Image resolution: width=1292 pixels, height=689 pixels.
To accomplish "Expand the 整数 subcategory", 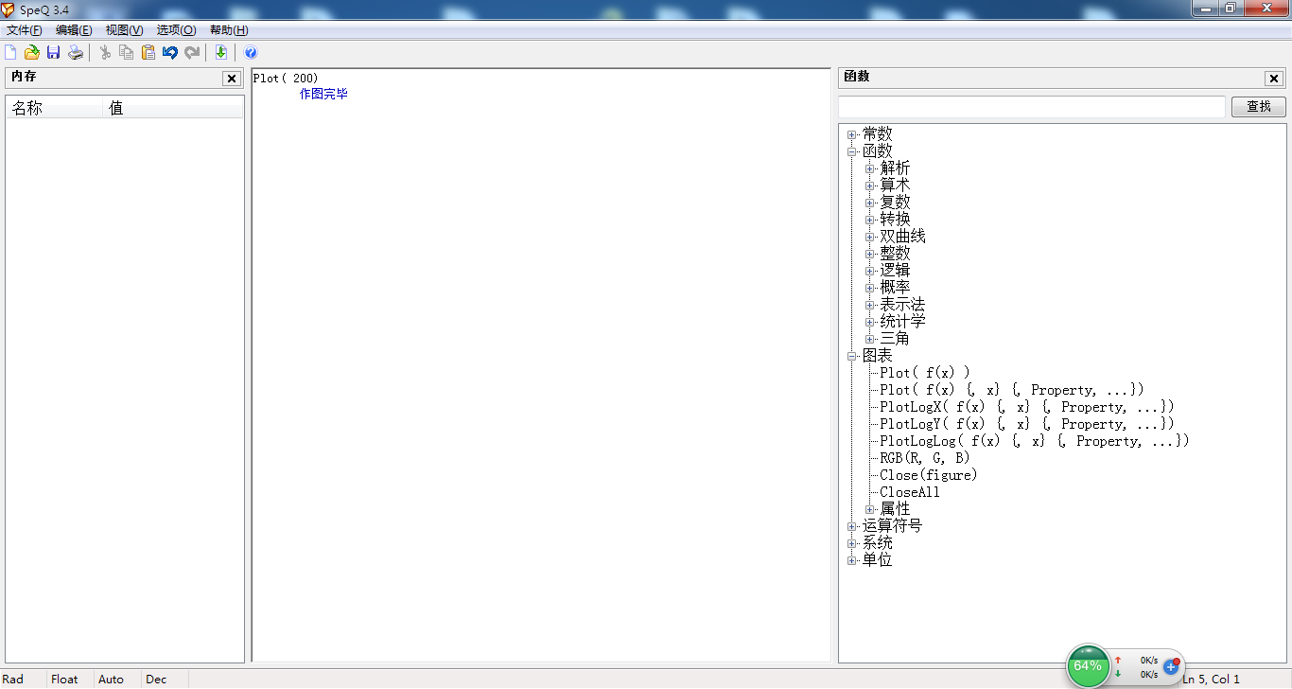I will (871, 254).
